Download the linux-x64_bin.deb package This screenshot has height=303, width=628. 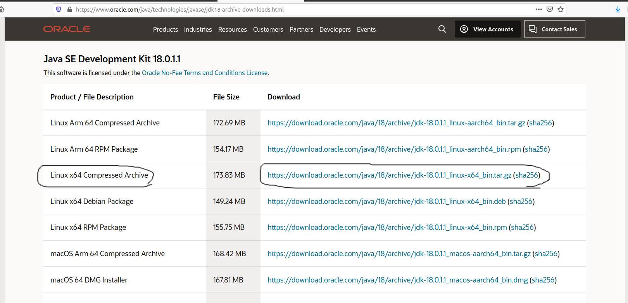(x=386, y=201)
